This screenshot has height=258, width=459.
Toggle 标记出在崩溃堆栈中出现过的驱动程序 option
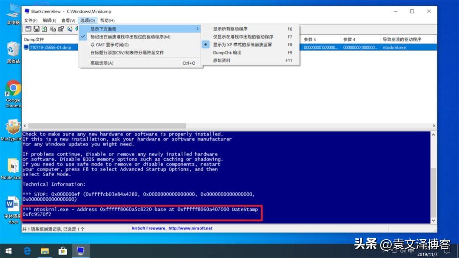[141, 37]
